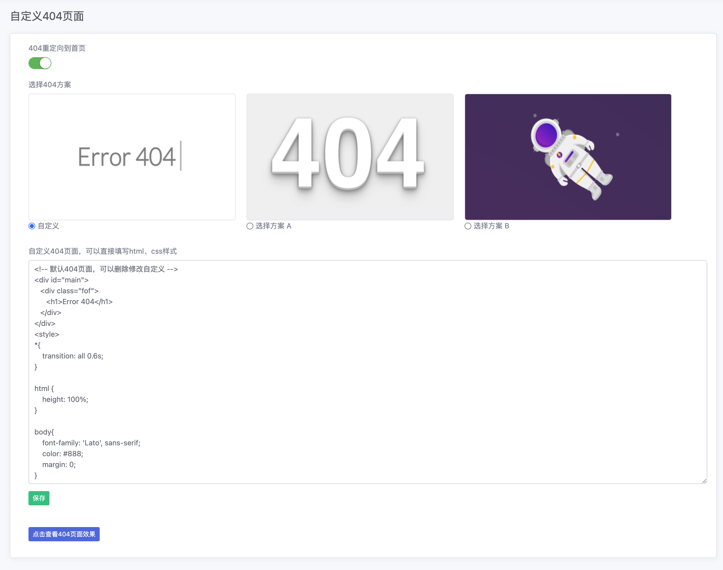The image size is (723, 570).
Task: Click the <div class="fof"> code line
Action: [x=69, y=291]
